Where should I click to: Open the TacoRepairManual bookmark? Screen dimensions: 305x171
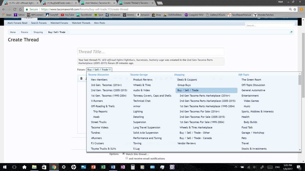pos(239,15)
